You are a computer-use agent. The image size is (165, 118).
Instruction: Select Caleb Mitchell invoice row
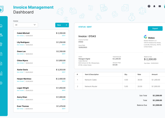click(x=41, y=34)
